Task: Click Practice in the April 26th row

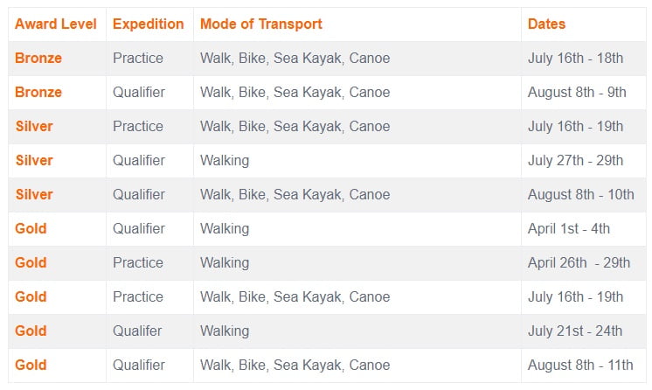Action: tap(138, 263)
